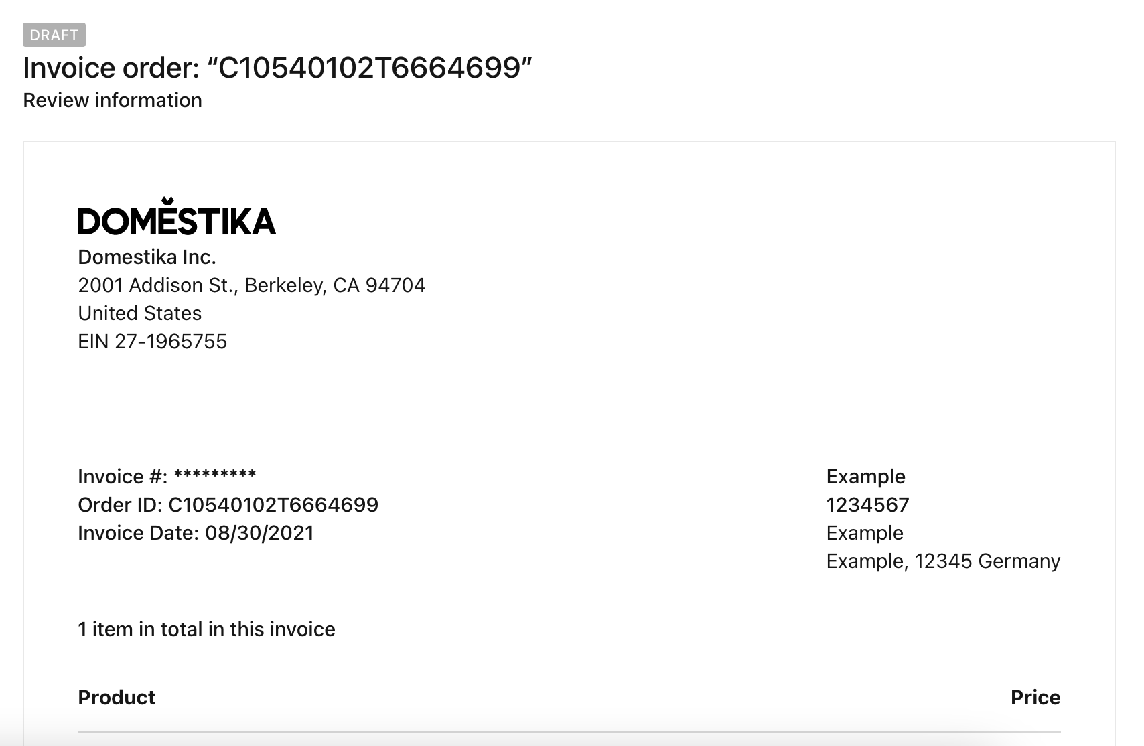
Task: Click the Example, 12345 Germany line
Action: pyautogui.click(x=943, y=561)
